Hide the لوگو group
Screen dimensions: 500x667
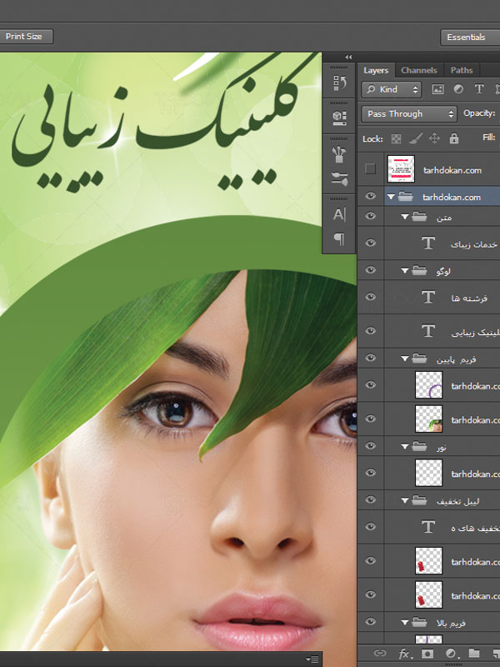pos(370,270)
